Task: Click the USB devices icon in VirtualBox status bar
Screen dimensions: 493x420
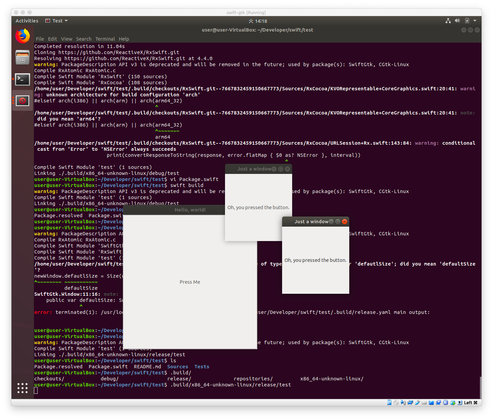Action: click(x=417, y=402)
